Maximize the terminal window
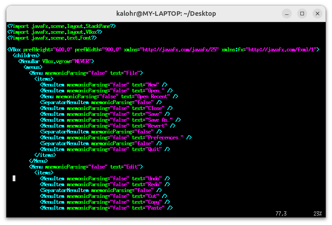Image resolution: width=332 pixels, height=225 pixels. [x=302, y=14]
